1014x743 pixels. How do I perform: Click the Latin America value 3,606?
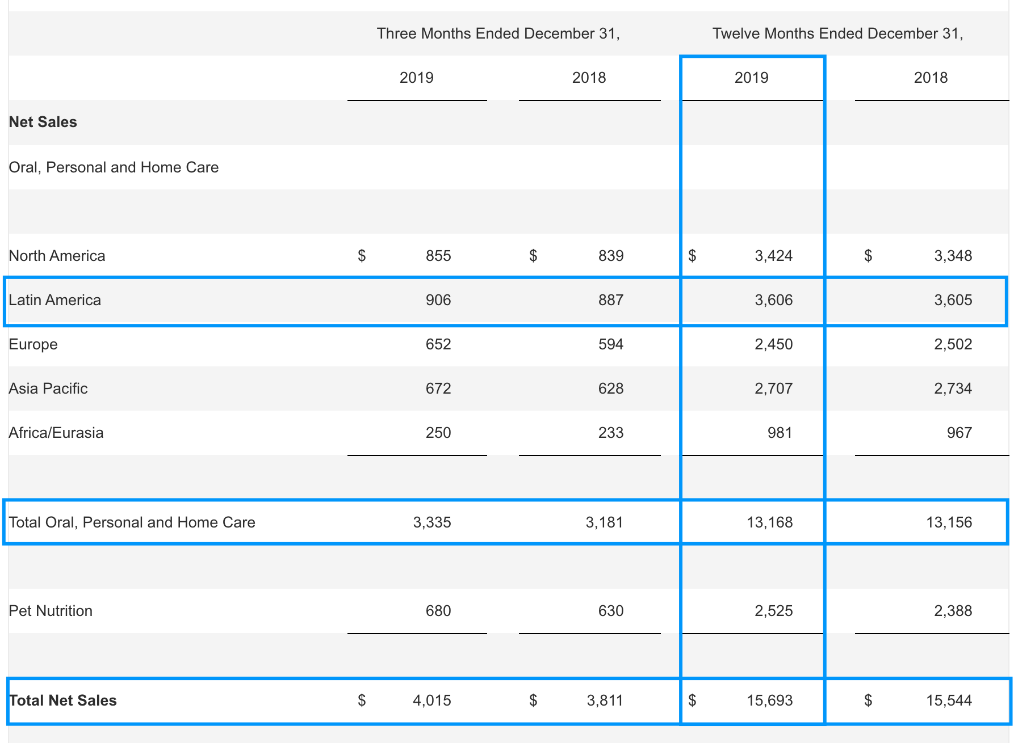point(773,300)
